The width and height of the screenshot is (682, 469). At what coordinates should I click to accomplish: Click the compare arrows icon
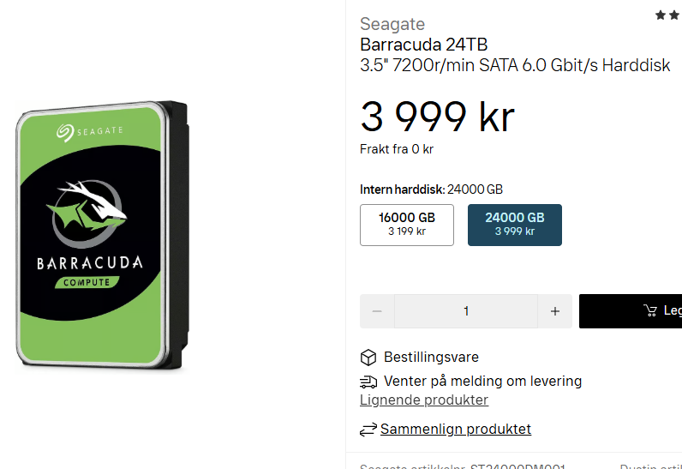point(368,429)
